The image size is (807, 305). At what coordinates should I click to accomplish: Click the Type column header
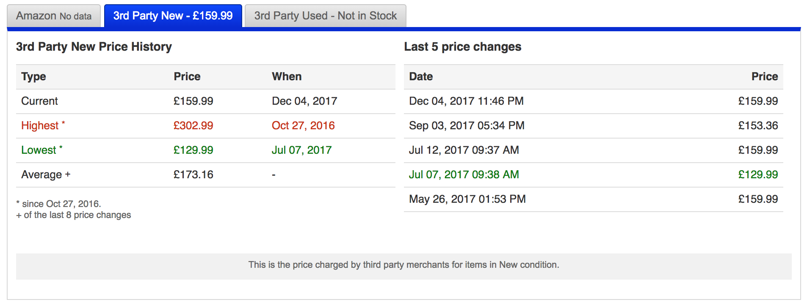33,76
